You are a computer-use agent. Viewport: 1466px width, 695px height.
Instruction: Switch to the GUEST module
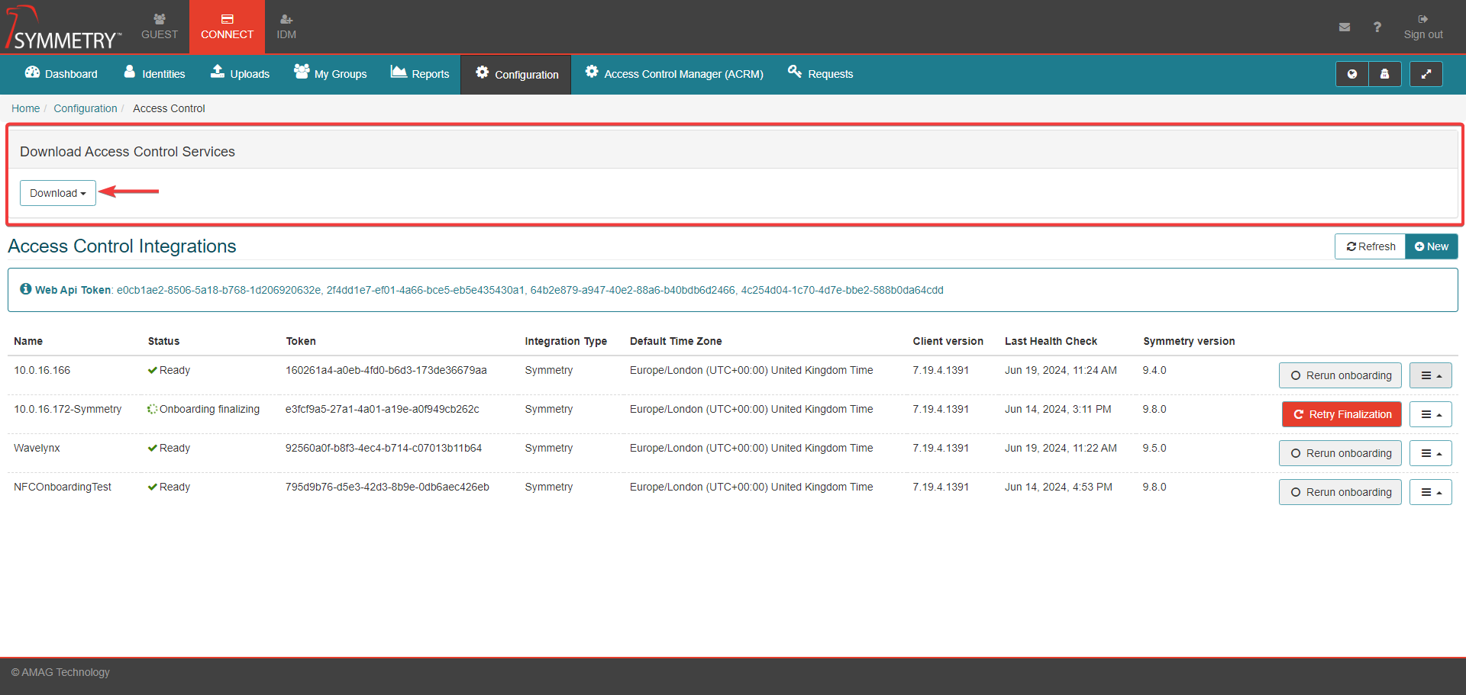coord(160,27)
